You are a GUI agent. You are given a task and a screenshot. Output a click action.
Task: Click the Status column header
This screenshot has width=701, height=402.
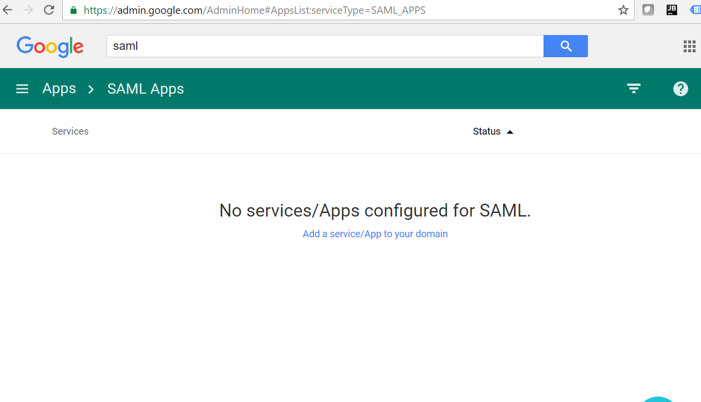[x=486, y=131]
